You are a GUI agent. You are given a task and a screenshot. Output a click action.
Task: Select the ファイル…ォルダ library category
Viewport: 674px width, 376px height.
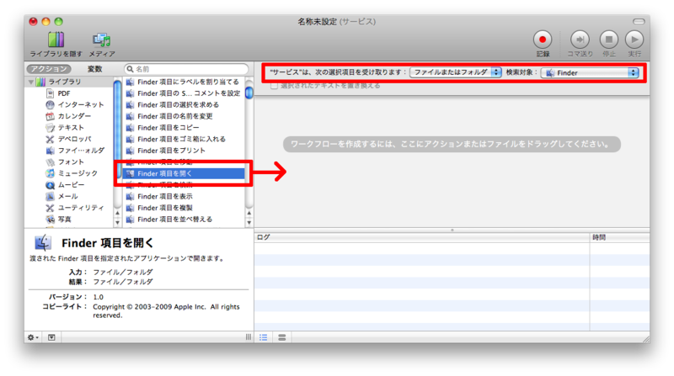pos(75,151)
